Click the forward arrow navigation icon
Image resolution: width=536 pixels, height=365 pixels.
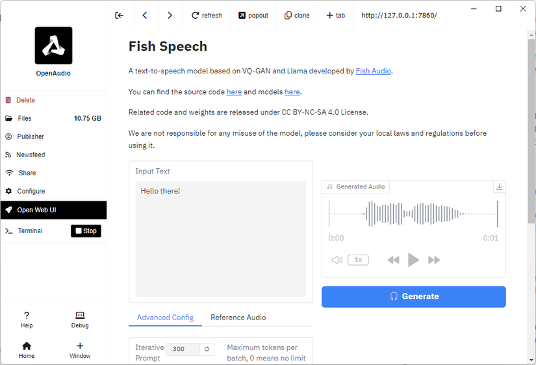(x=170, y=16)
